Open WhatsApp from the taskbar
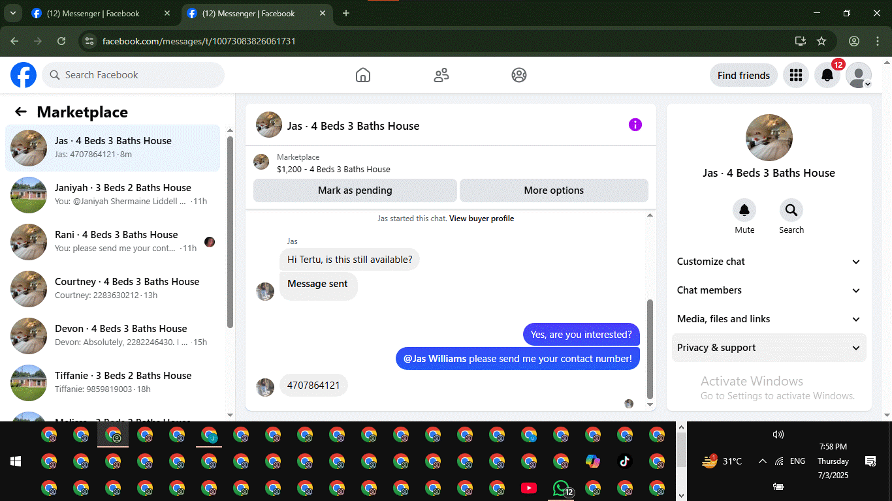 pos(561,488)
